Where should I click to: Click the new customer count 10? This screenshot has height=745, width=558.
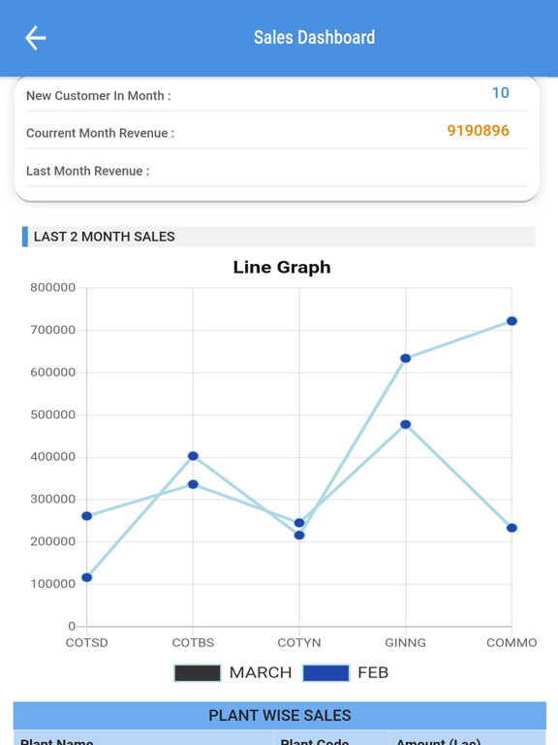pyautogui.click(x=501, y=93)
